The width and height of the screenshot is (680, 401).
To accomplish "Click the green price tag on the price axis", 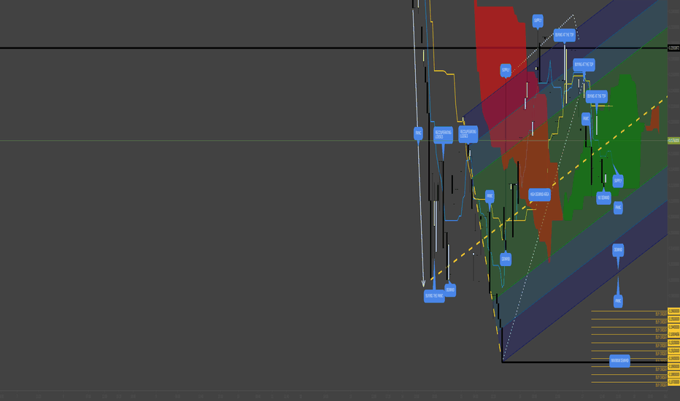I will tap(673, 141).
